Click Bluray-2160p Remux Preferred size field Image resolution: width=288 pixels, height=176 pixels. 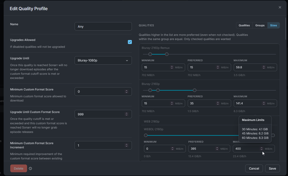tap(209, 68)
